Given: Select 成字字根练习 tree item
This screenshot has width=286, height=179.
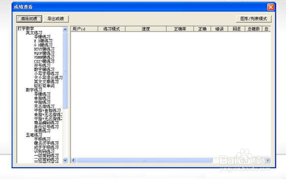Looking at the screenshot, I should (x=46, y=147).
